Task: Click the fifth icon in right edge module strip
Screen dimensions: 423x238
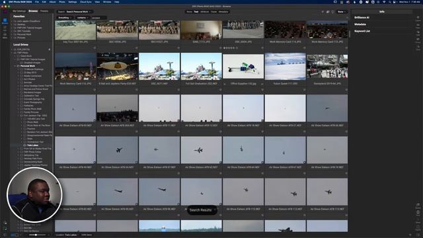Action: pyautogui.click(x=418, y=48)
